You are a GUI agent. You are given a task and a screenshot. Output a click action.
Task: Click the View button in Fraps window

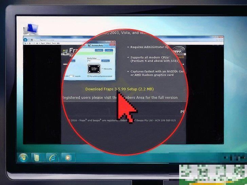pyautogui.click(x=108, y=50)
